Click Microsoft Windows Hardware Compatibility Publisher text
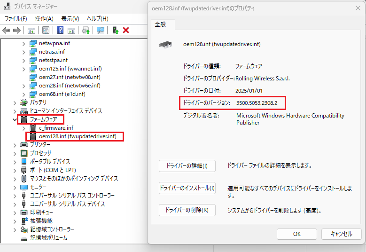This screenshot has width=366, height=252. pos(290,119)
